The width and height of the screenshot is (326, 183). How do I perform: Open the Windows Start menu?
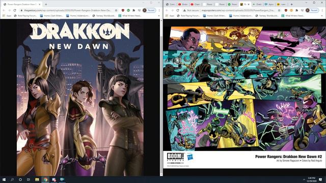point(4,179)
